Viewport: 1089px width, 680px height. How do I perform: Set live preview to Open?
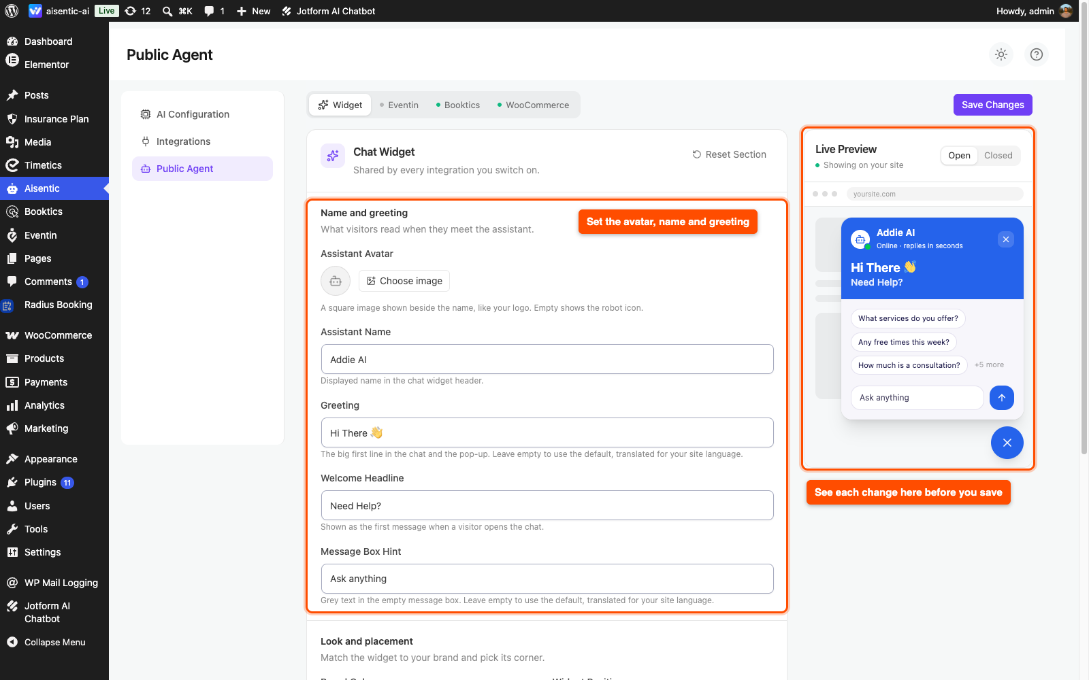959,156
